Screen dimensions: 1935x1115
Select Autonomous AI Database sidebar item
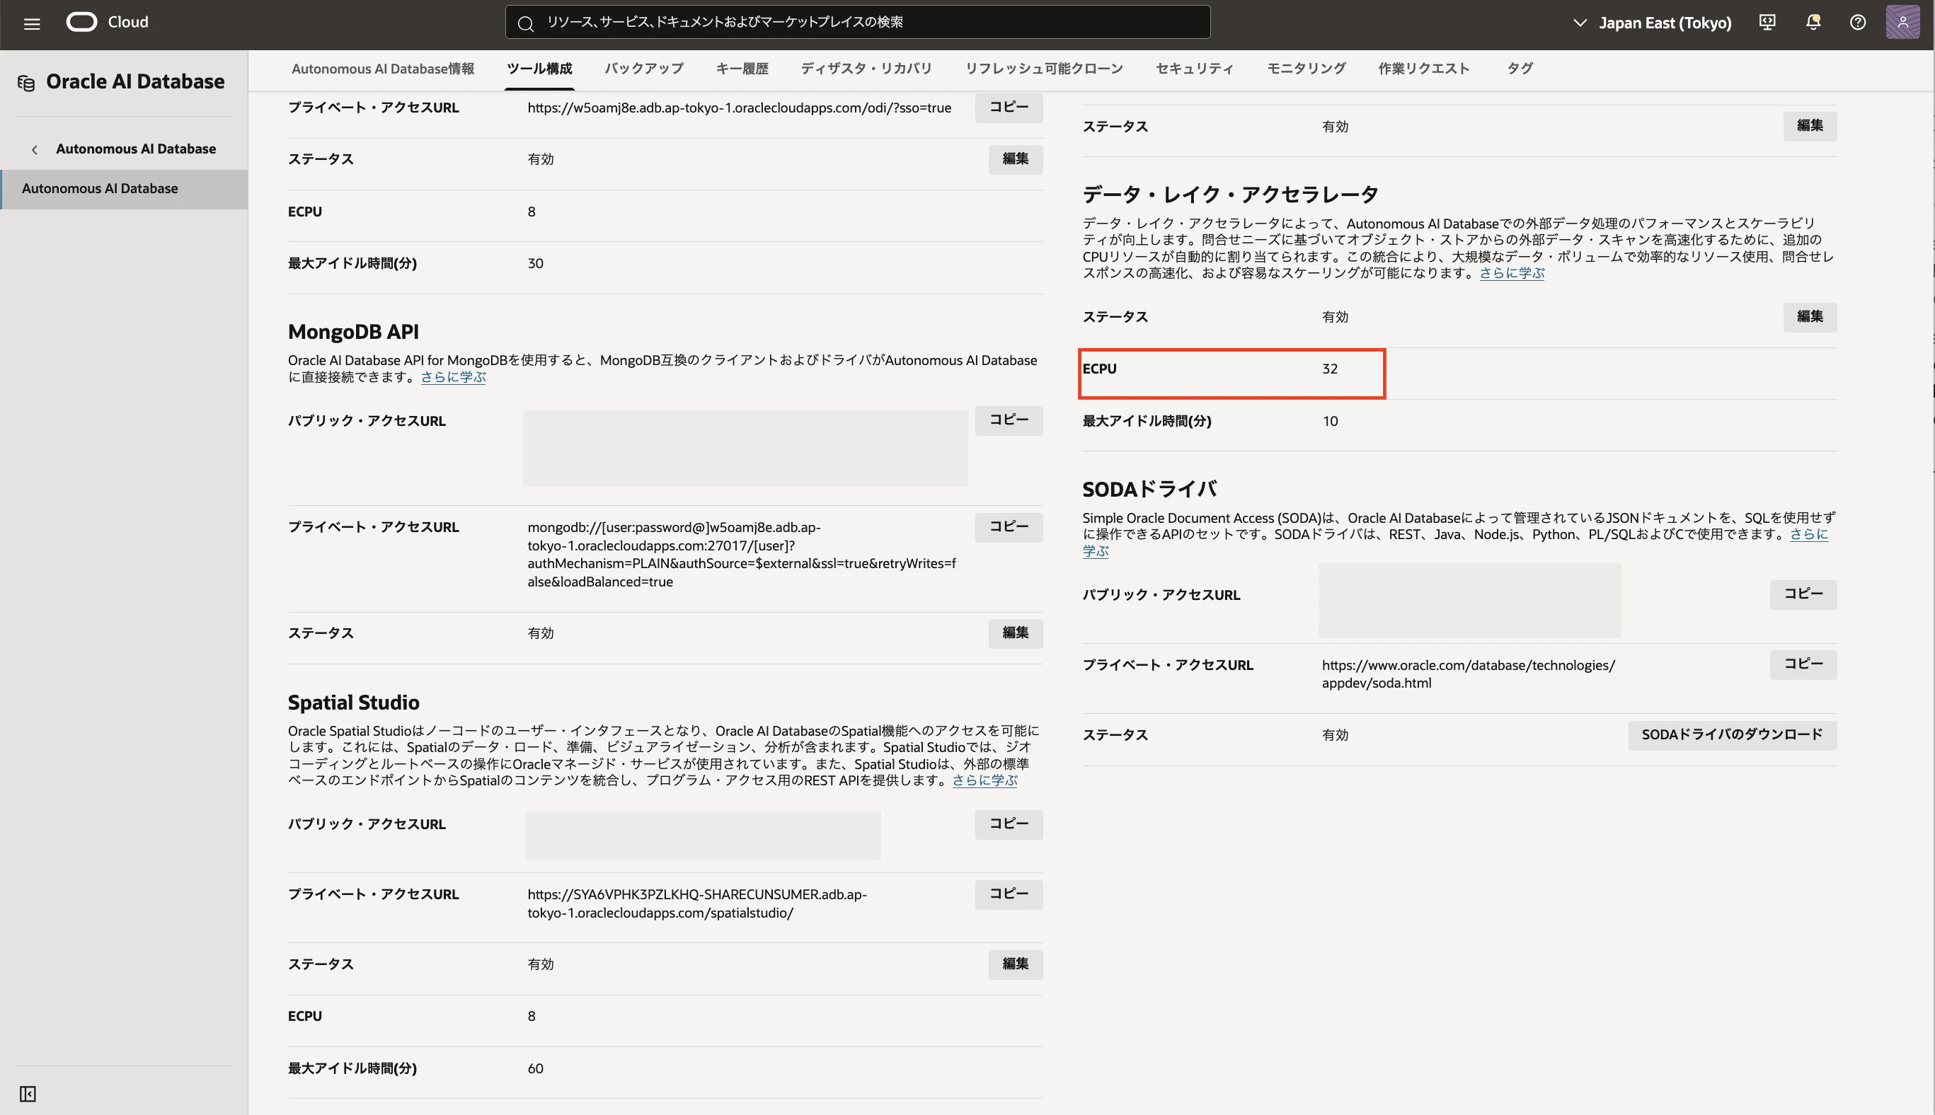coord(124,189)
